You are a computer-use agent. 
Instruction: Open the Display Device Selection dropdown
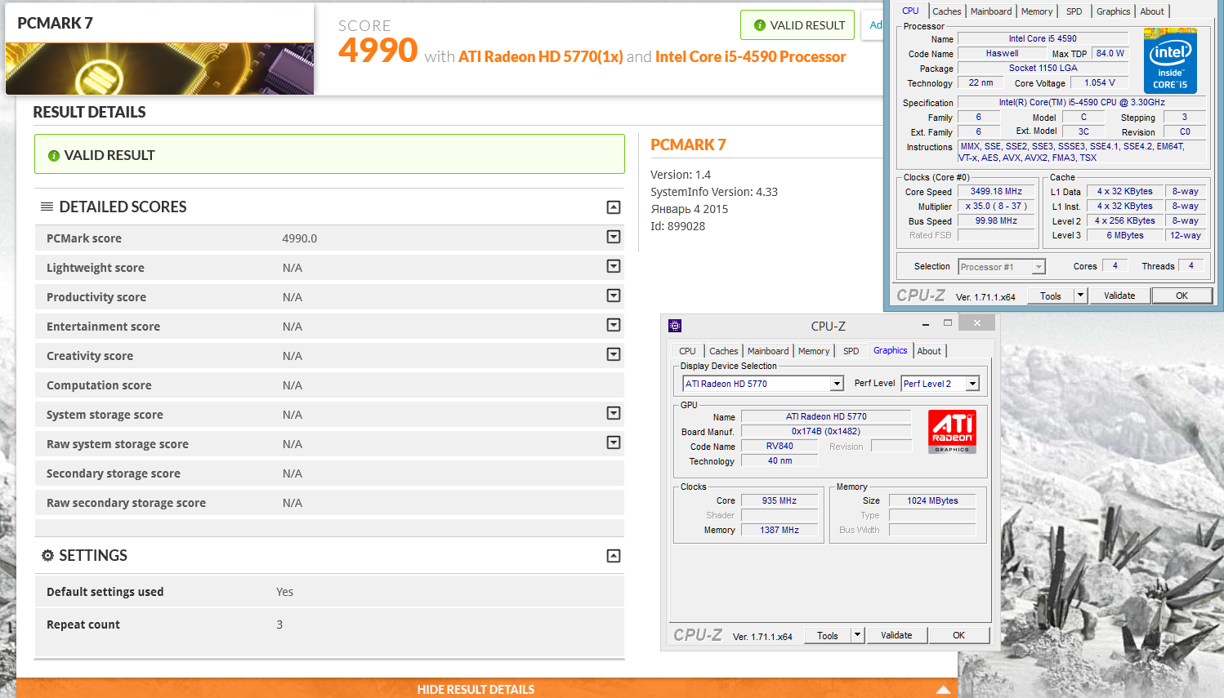click(x=837, y=384)
